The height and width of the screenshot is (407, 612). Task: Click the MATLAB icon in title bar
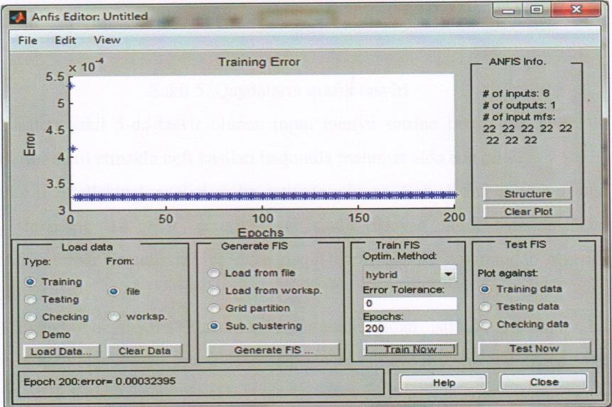pyautogui.click(x=18, y=17)
